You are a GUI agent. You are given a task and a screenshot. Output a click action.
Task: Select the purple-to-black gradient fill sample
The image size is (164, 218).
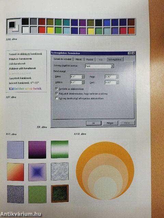37,150
